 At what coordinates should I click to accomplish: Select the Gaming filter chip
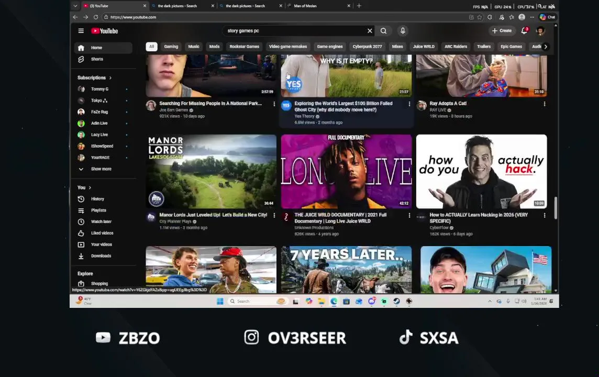tap(171, 47)
